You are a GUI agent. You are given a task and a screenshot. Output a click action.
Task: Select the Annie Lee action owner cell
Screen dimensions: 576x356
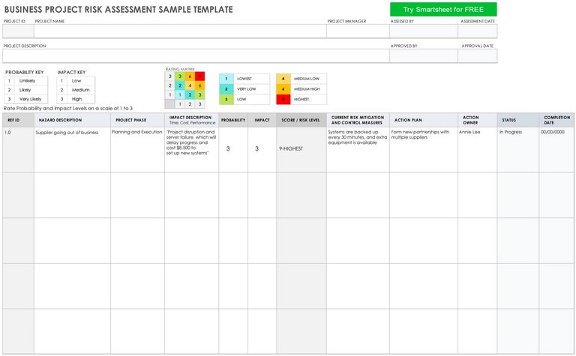(478, 150)
